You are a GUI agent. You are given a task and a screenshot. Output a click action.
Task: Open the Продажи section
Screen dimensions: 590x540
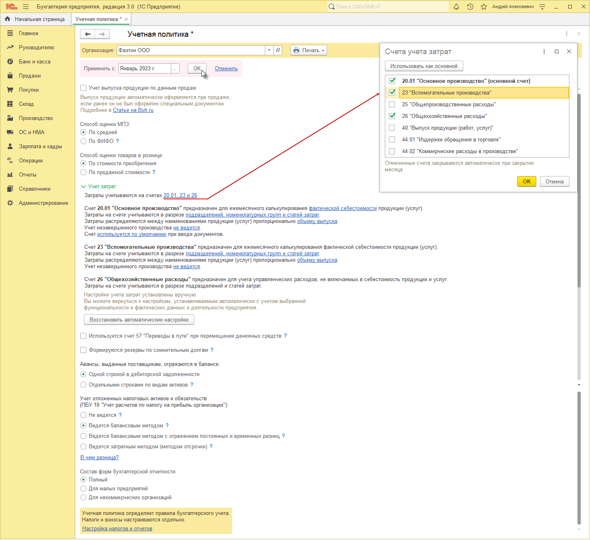click(29, 76)
